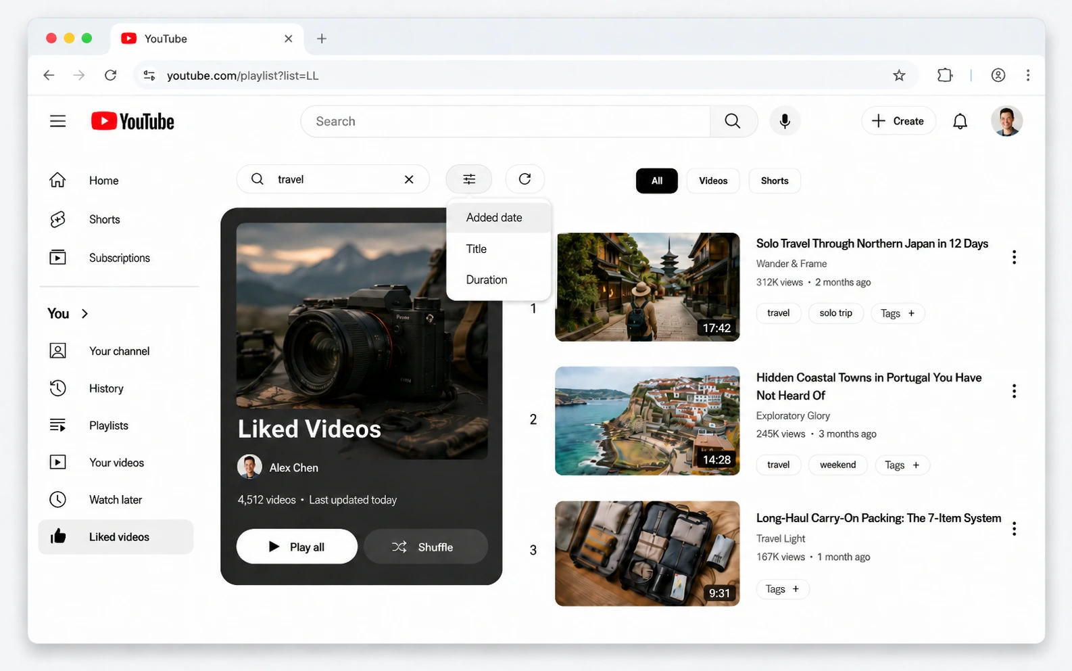Viewport: 1072px width, 671px height.
Task: View site information icon in address bar
Action: (x=149, y=75)
